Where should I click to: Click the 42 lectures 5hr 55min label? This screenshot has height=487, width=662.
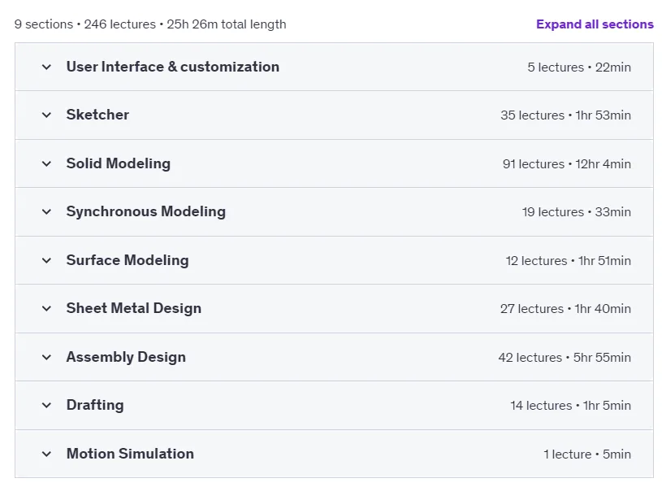tap(565, 357)
